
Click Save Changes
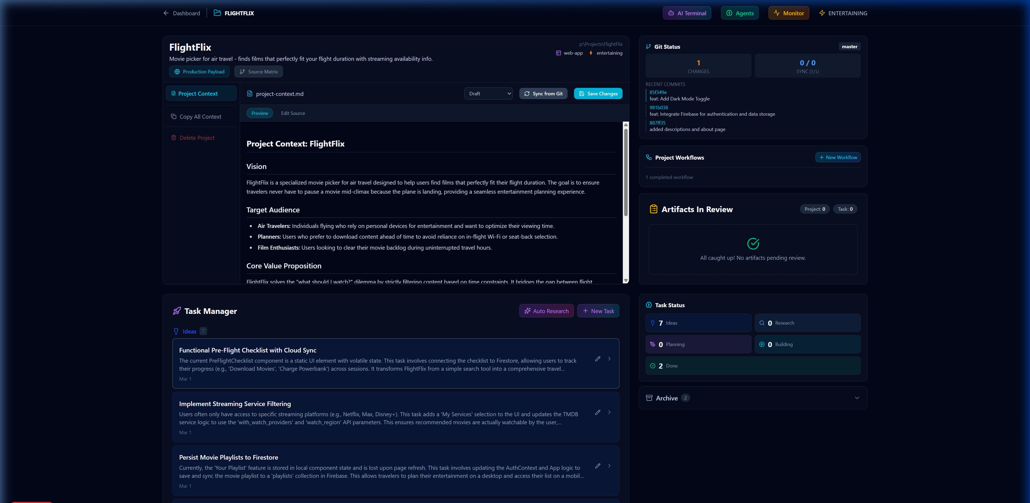(598, 93)
